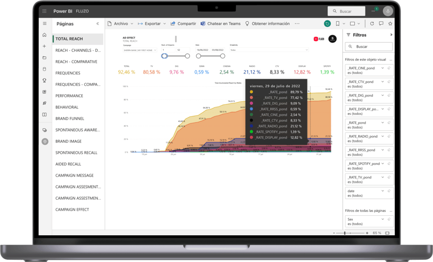Open the Exportar dropdown menu
Screen dimensions: 433x262
tap(152, 23)
